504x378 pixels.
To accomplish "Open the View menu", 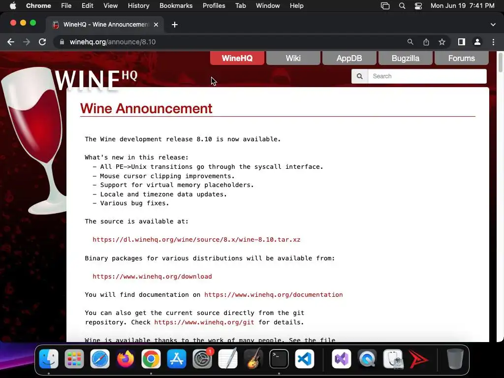I will (x=110, y=6).
